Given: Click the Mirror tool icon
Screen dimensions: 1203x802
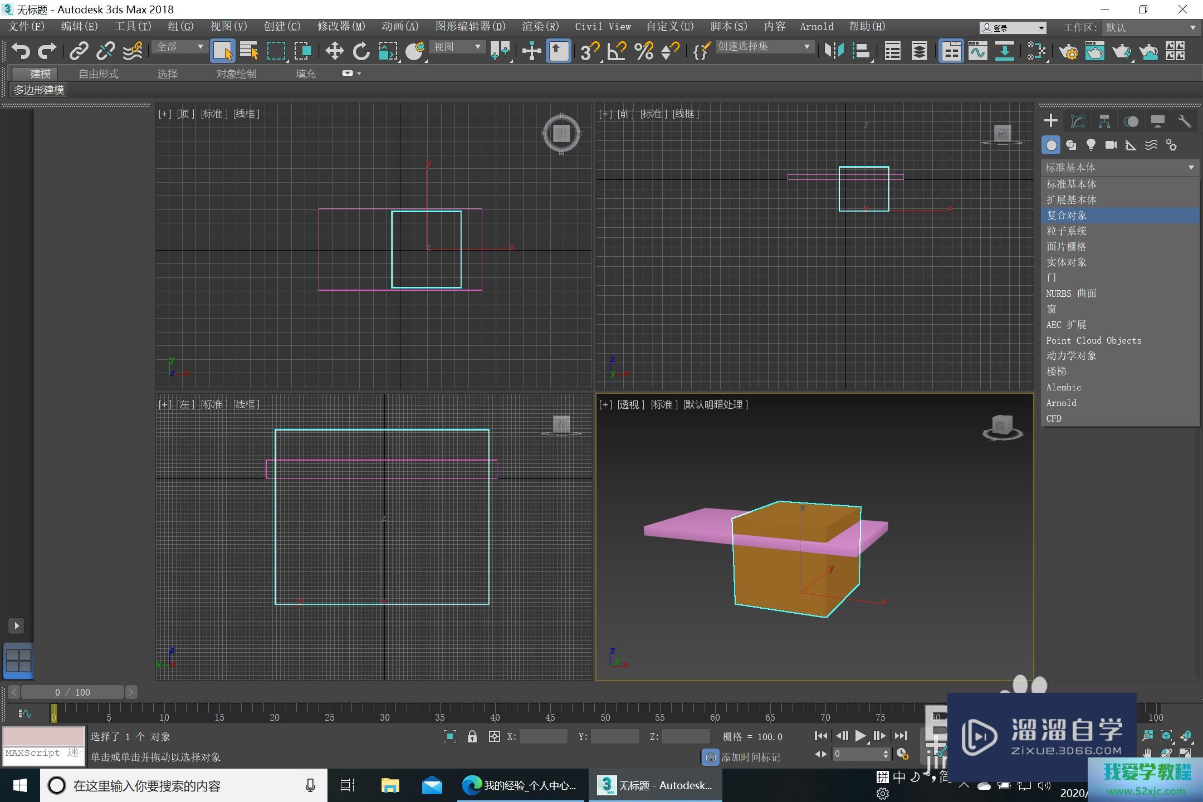Looking at the screenshot, I should 834,51.
